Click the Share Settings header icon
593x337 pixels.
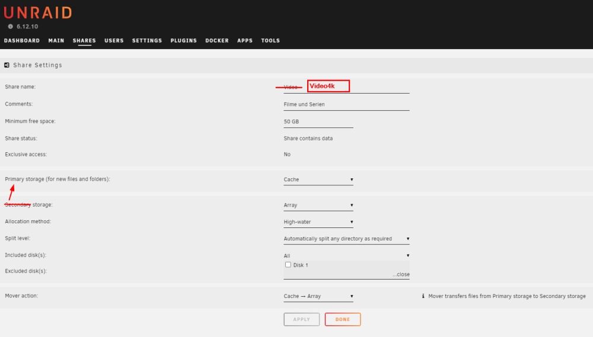(7, 65)
